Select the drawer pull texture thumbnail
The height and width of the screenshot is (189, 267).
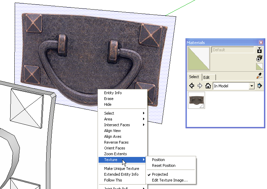click(x=196, y=100)
